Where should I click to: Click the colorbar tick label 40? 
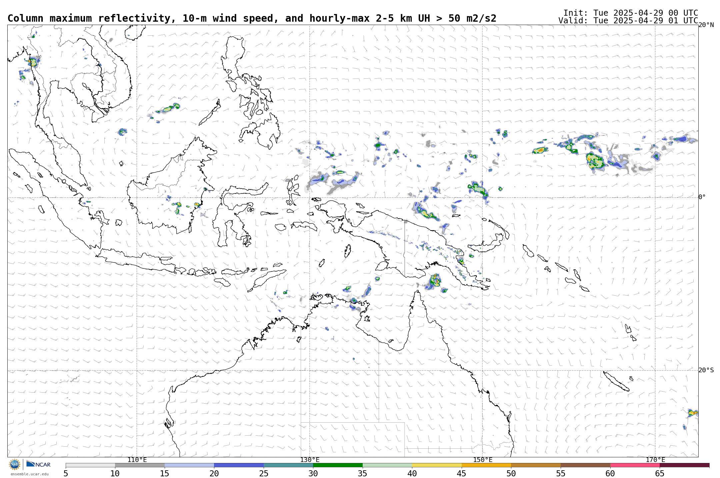pos(412,473)
